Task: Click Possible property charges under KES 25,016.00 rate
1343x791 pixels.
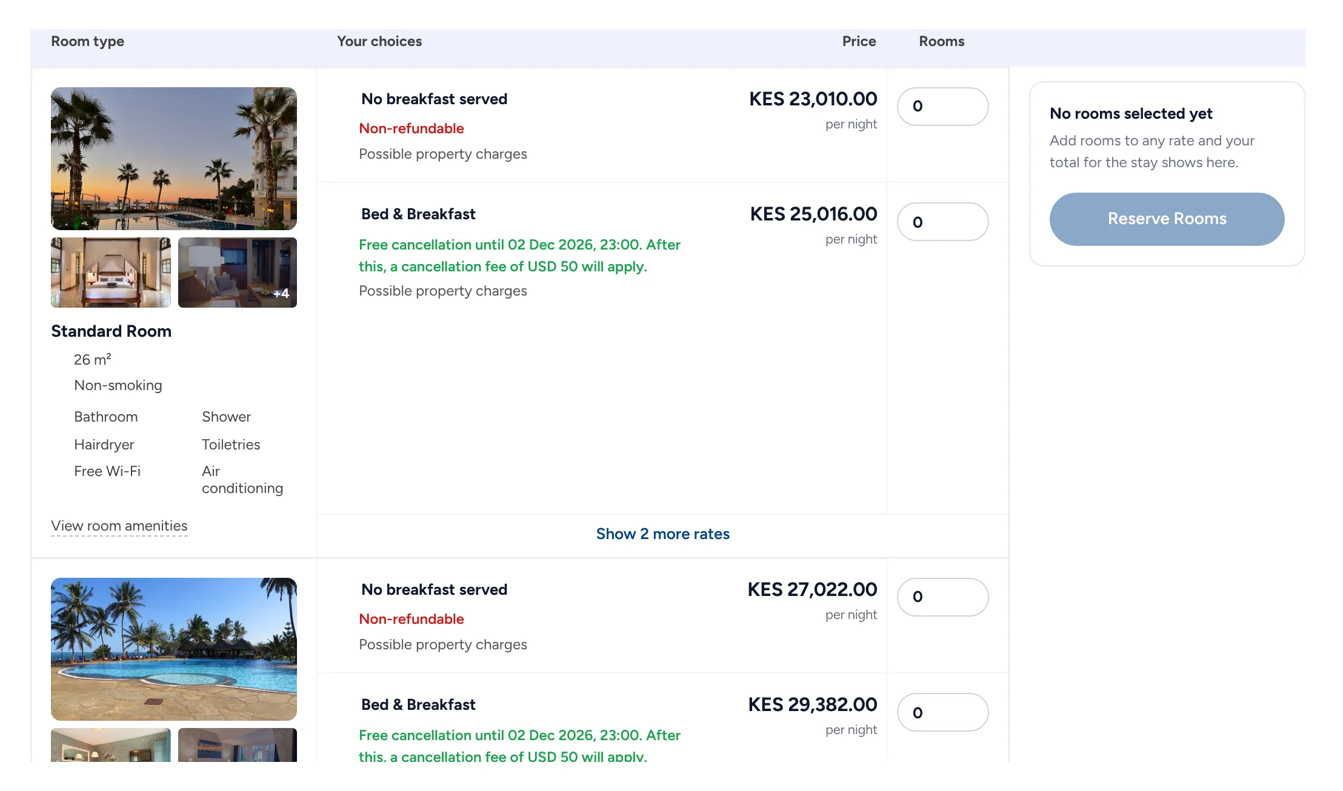Action: pyautogui.click(x=443, y=291)
